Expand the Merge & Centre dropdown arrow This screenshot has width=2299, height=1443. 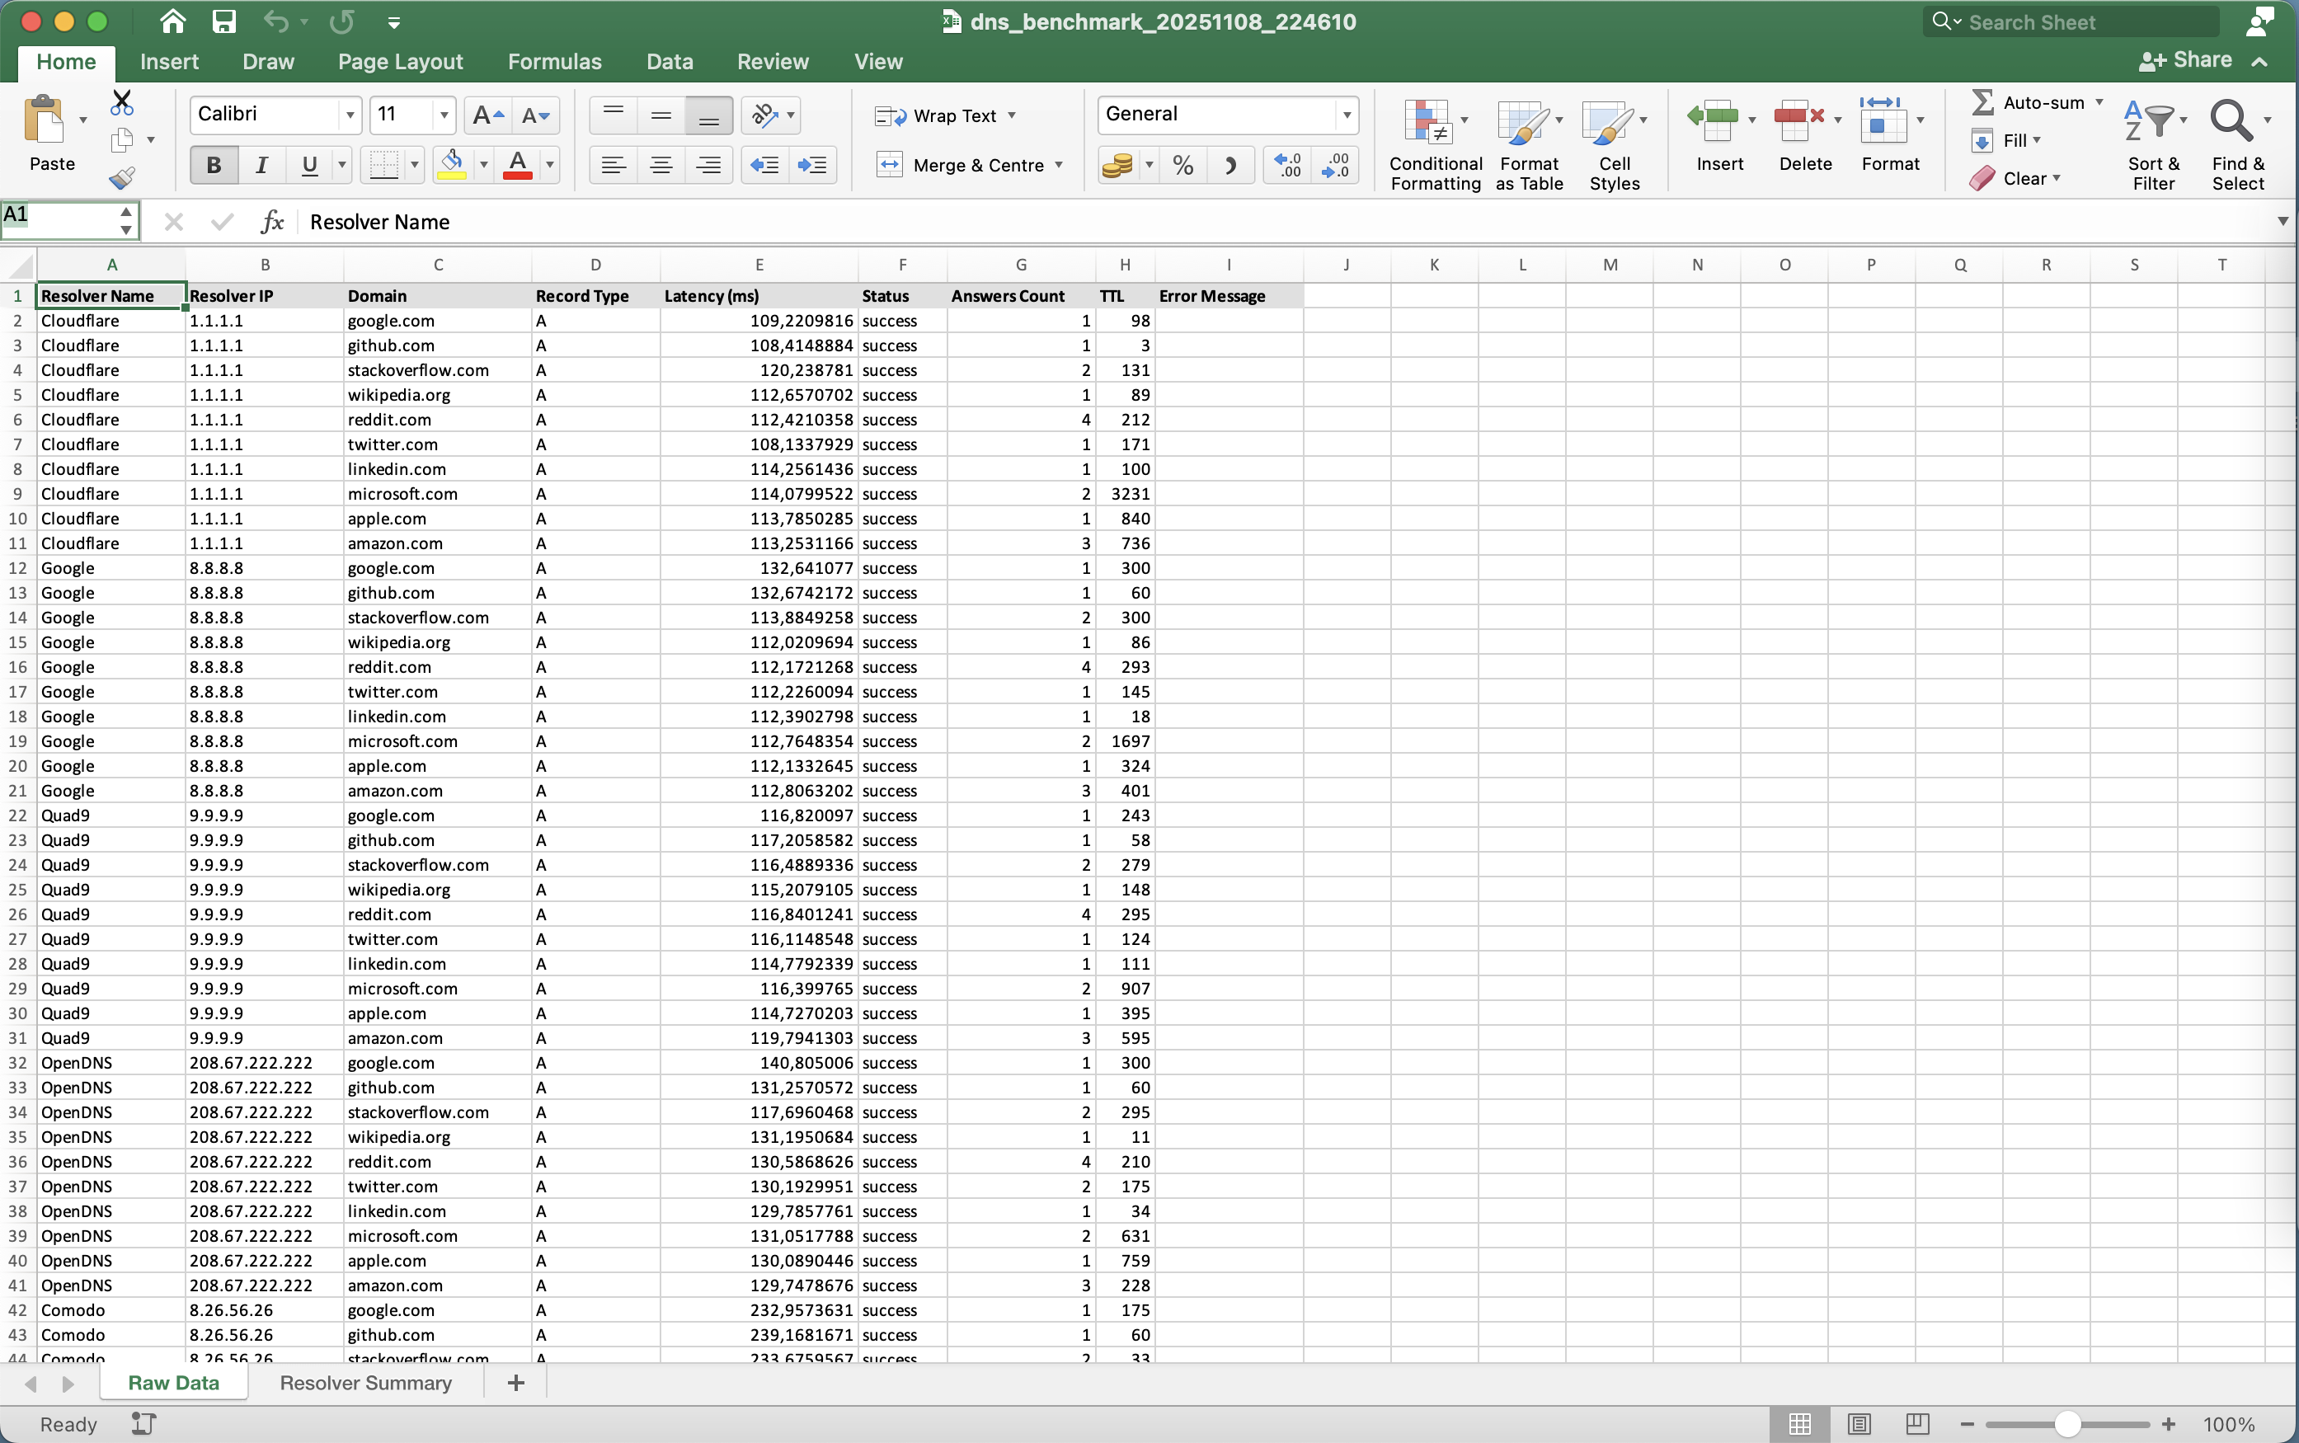point(1060,165)
